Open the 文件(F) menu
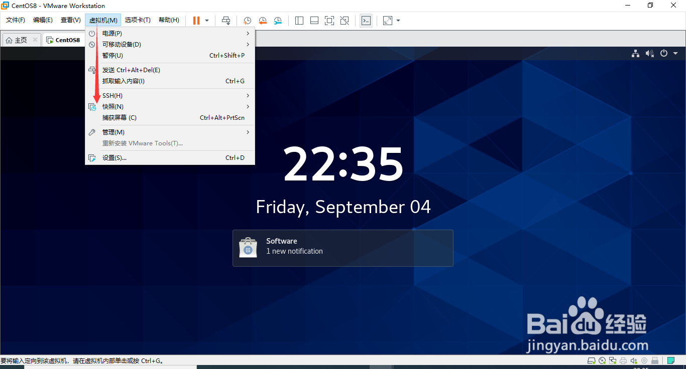686x369 pixels. coord(16,20)
